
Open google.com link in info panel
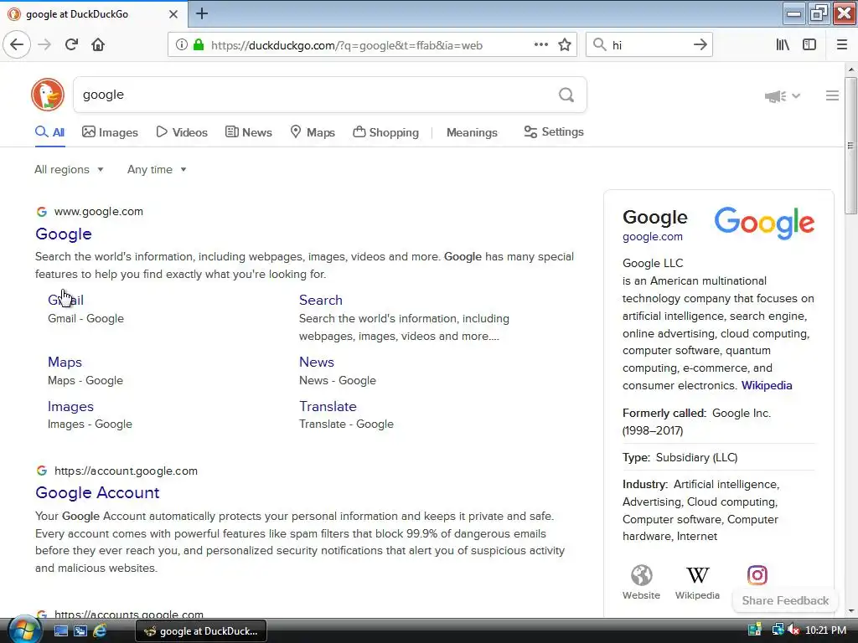click(x=652, y=237)
